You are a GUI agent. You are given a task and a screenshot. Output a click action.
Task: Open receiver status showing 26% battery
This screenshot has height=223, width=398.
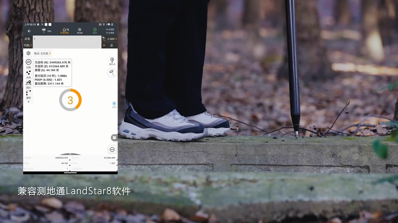[x=46, y=31]
